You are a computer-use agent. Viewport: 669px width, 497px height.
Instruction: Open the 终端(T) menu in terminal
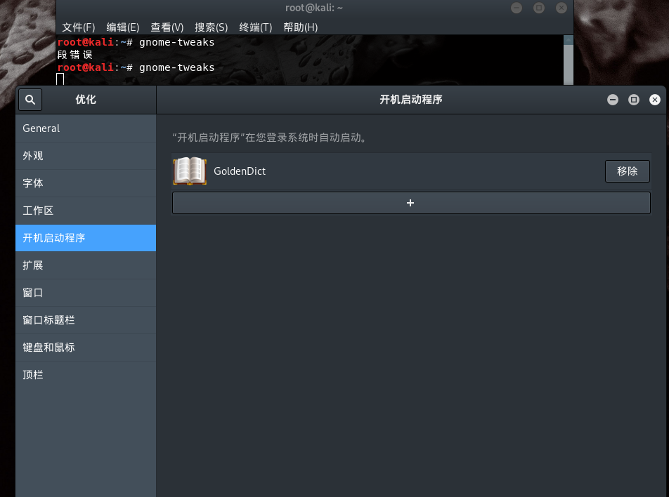(256, 27)
